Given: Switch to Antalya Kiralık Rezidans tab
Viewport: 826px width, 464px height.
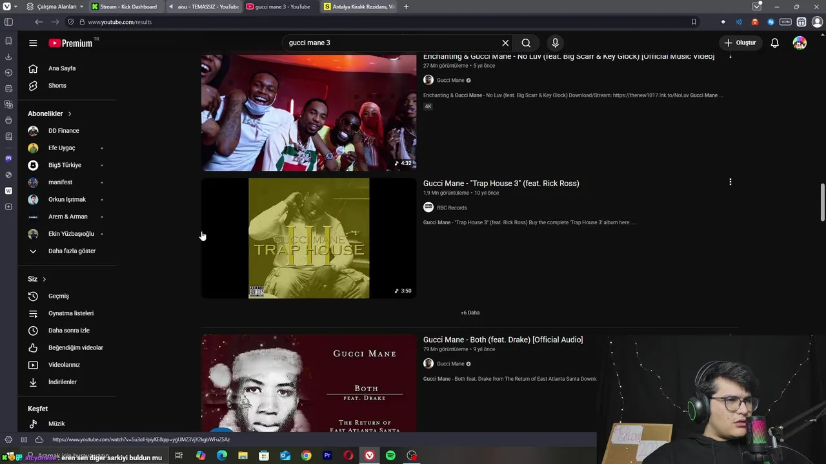Looking at the screenshot, I should pos(359,6).
